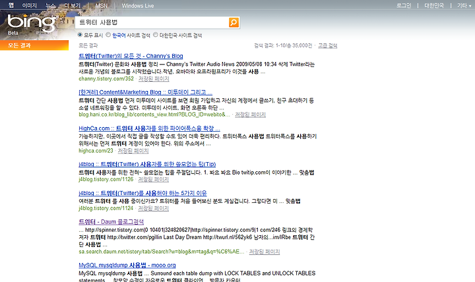Switch to the 웹 search tab

coord(11,5)
